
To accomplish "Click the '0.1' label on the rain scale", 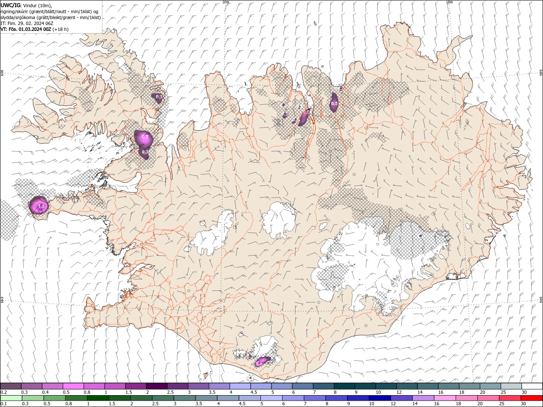I will tap(4, 404).
